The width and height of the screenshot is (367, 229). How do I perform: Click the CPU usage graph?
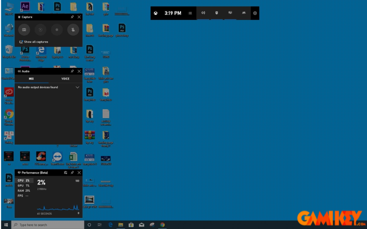[x=58, y=207]
